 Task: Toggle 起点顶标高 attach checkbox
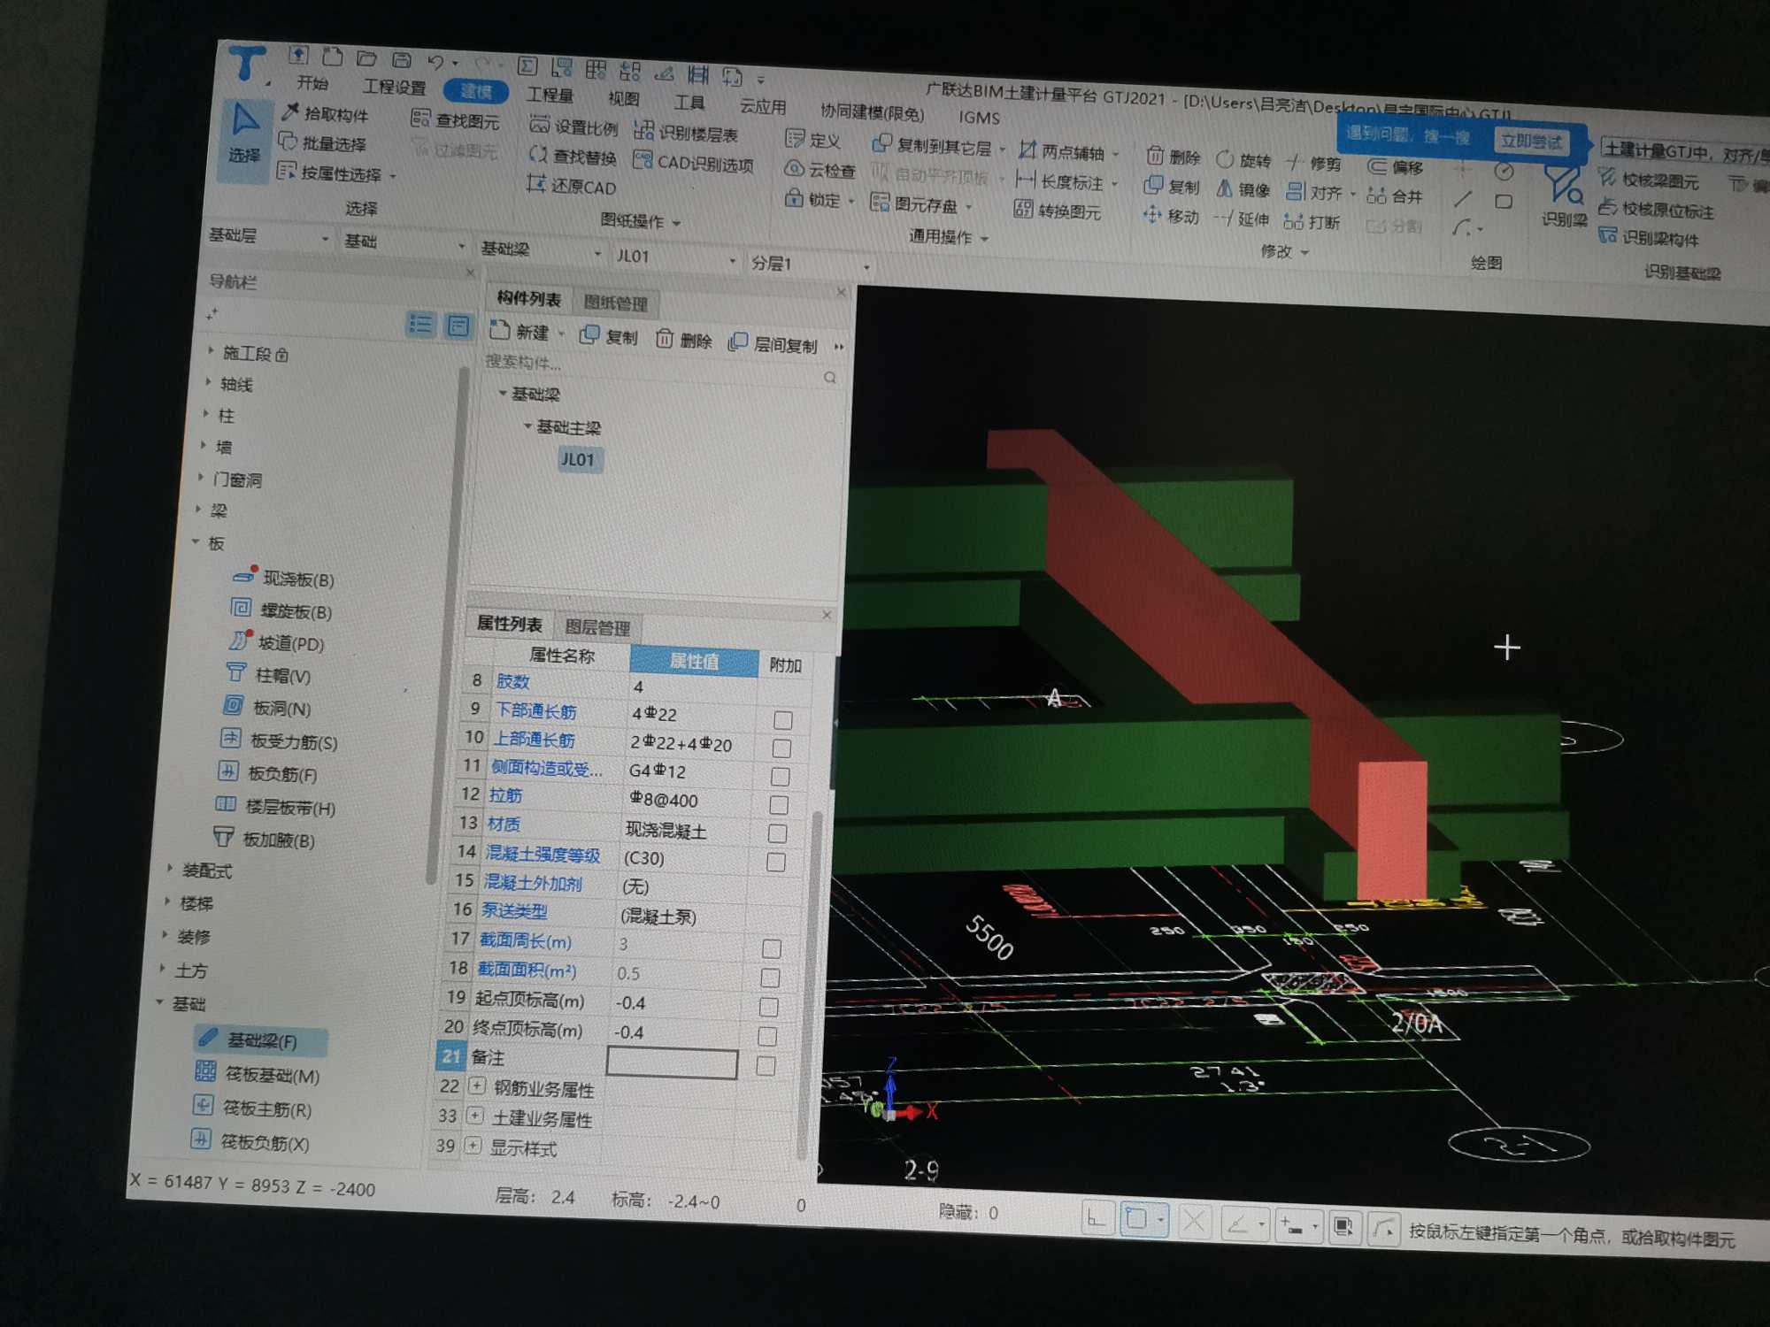click(x=769, y=1007)
